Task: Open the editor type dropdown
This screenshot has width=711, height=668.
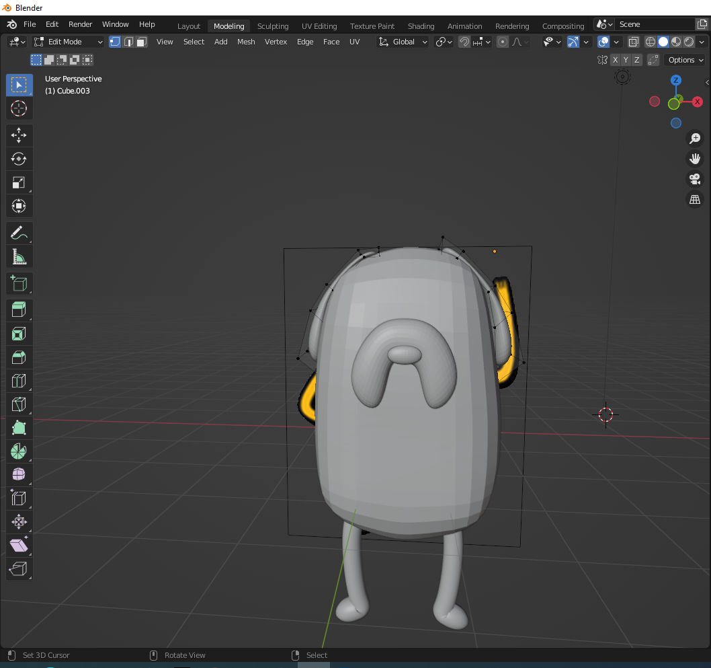Action: 17,42
